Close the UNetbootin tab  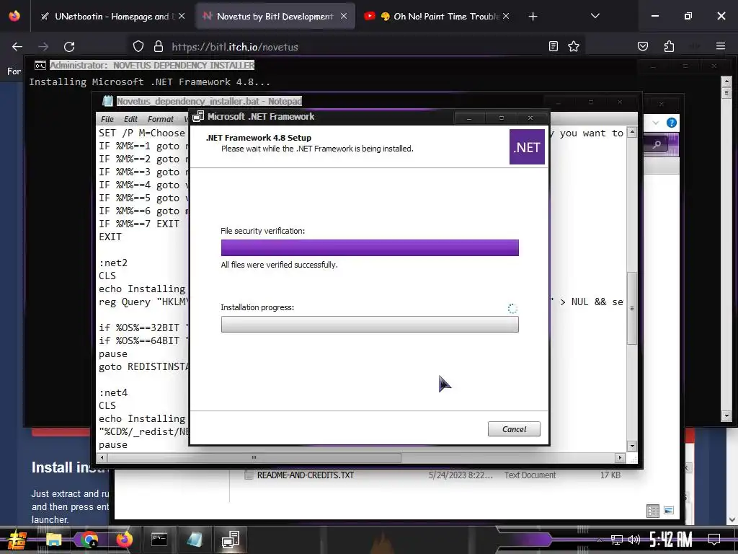pyautogui.click(x=182, y=16)
